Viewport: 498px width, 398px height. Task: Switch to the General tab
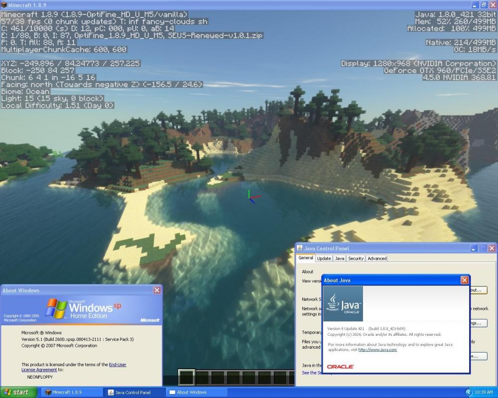[x=306, y=258]
